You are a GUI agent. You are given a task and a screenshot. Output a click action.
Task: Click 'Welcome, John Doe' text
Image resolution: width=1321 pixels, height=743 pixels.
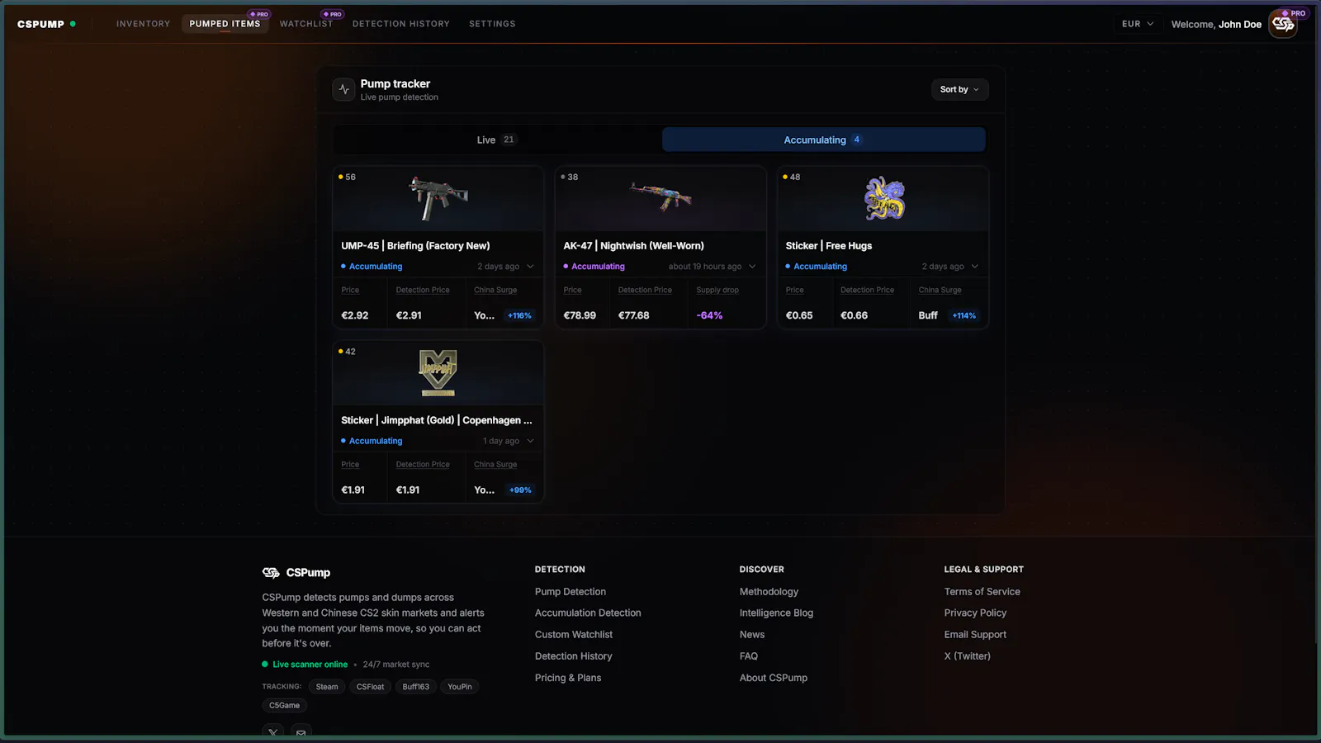[1216, 24]
